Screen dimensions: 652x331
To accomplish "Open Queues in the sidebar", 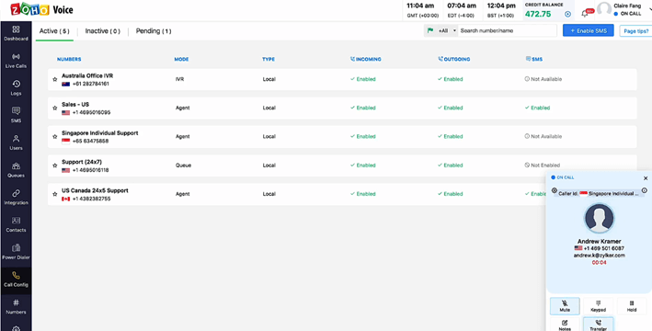I will (x=16, y=170).
